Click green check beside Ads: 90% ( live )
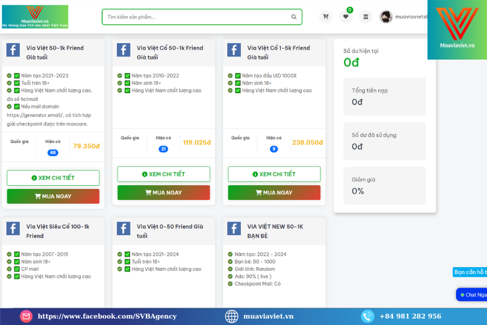487x325 pixels. coord(230,276)
